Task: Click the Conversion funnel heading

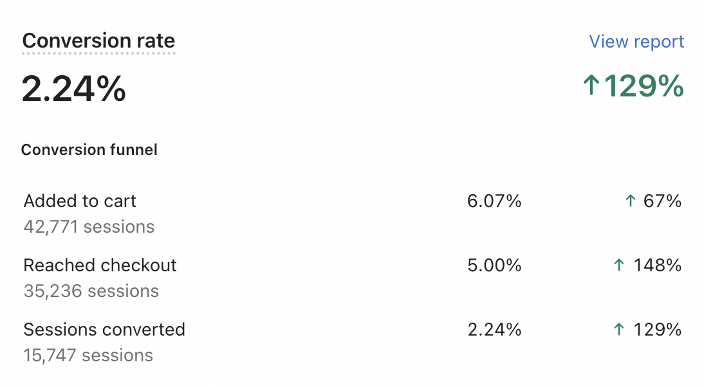Action: (89, 150)
